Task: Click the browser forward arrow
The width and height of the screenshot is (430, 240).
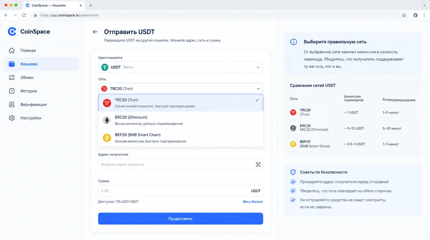Action: (x=15, y=15)
